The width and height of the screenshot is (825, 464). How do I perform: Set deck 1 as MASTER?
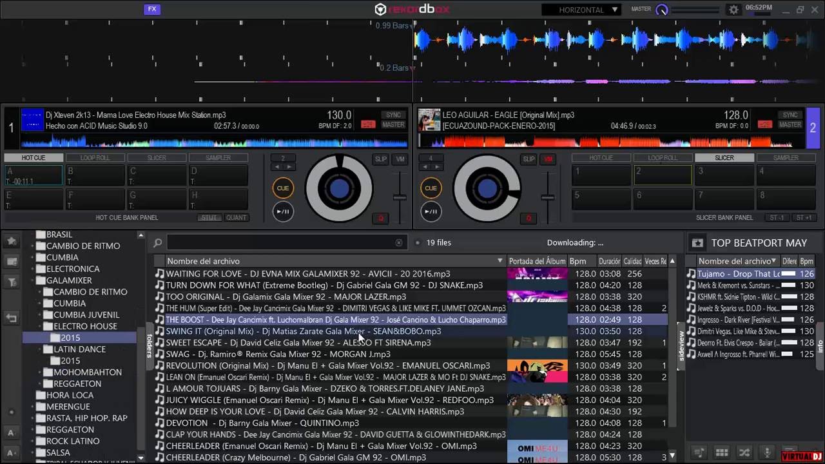(x=393, y=125)
